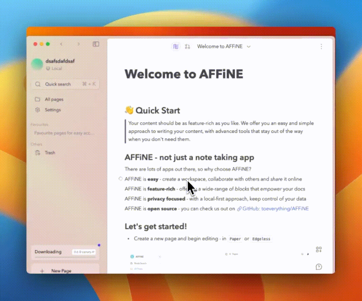Click the version tag in the Downloading box
Viewport: 362px width, 301px height.
pyautogui.click(x=84, y=252)
